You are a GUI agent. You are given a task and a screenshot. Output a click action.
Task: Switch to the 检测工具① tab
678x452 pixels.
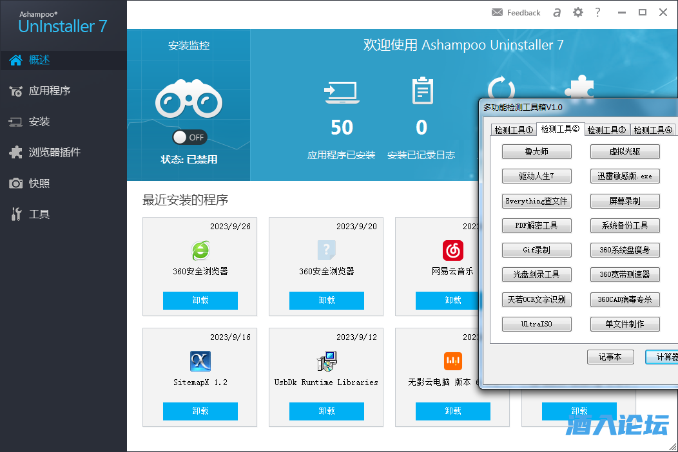coord(514,130)
